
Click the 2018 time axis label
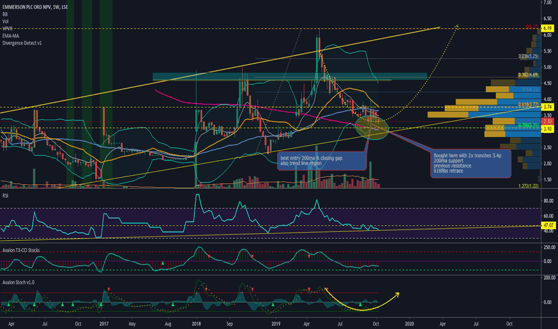[x=196, y=324]
